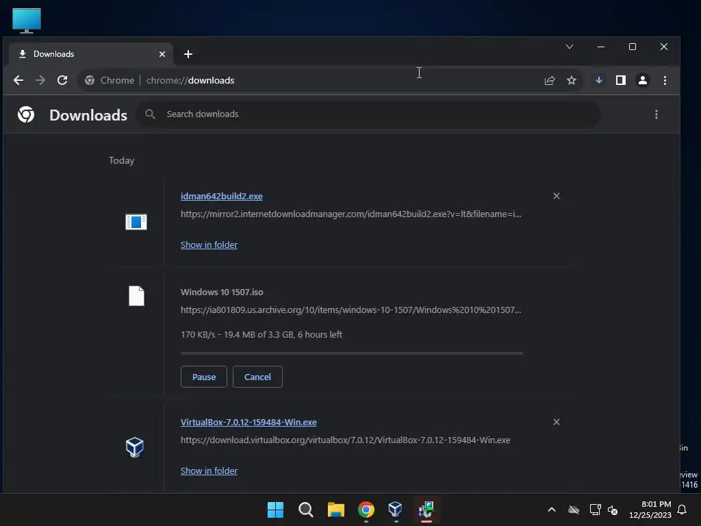This screenshot has width=701, height=526.
Task: Open download.virtualbox.org source URL
Action: click(x=345, y=440)
